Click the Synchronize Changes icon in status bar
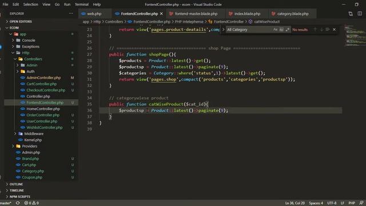The width and height of the screenshot is (366, 206). tap(18, 203)
